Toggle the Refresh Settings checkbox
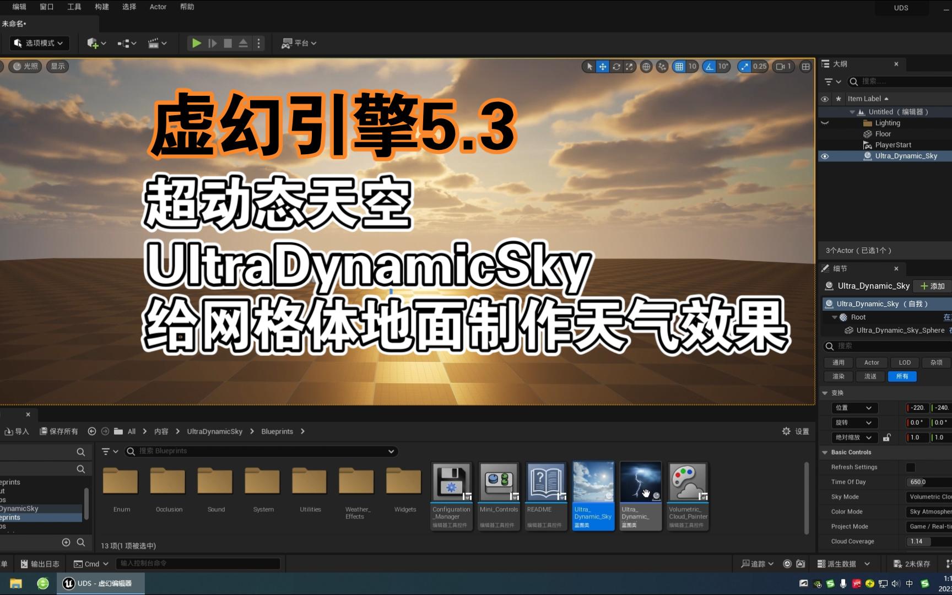The height and width of the screenshot is (595, 952). click(x=910, y=467)
